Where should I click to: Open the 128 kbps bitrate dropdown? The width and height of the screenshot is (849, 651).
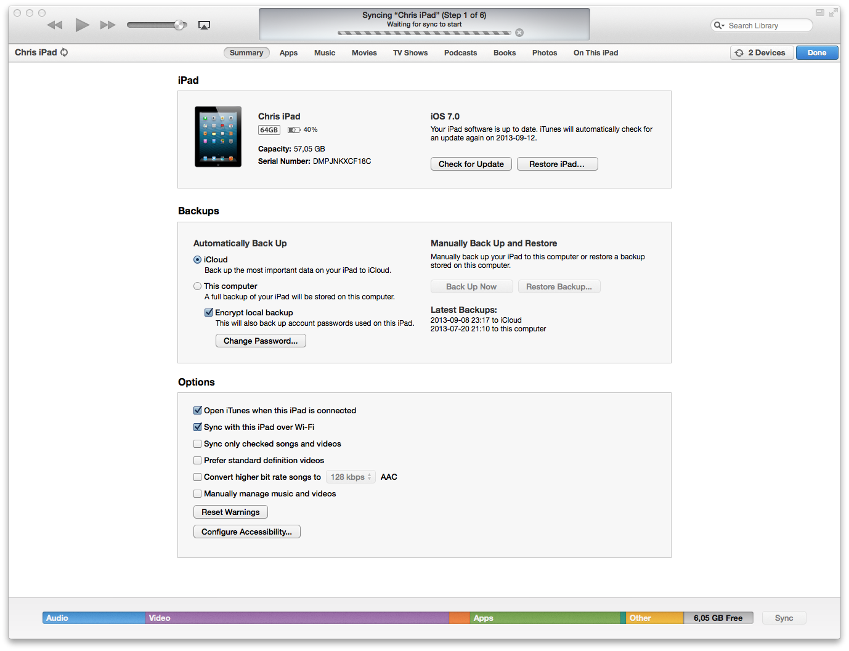click(351, 477)
